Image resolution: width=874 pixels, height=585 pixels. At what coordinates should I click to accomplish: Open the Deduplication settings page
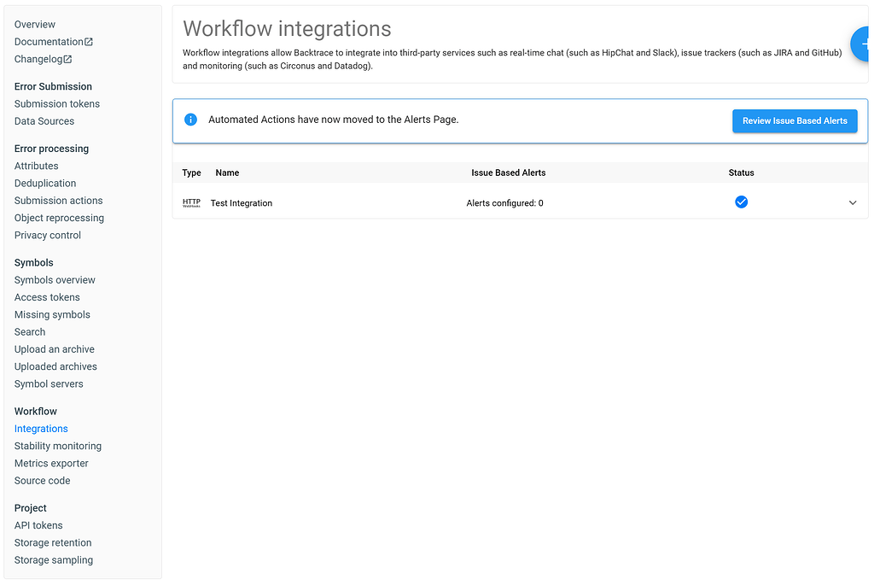(44, 183)
